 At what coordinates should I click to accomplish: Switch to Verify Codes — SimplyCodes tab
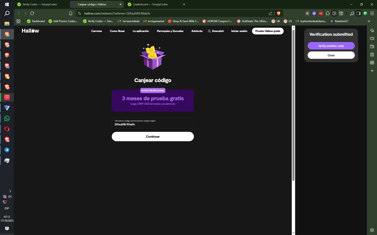tap(40, 4)
